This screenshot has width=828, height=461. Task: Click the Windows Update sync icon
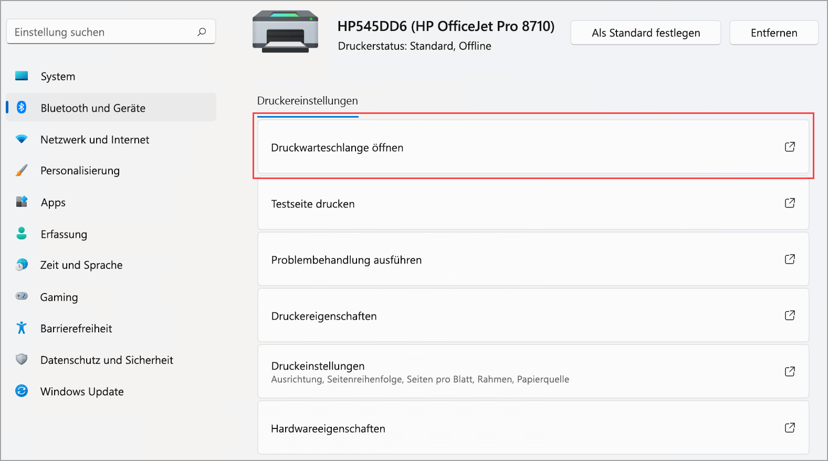(x=22, y=391)
